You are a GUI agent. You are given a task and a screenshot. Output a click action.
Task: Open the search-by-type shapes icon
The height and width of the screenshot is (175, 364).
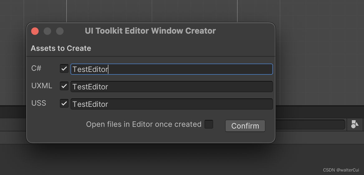[354, 125]
